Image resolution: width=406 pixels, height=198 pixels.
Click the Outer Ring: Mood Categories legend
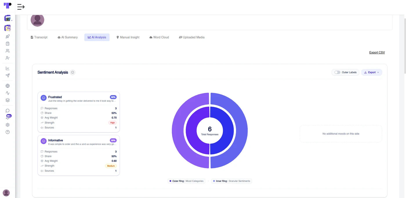tap(186, 181)
